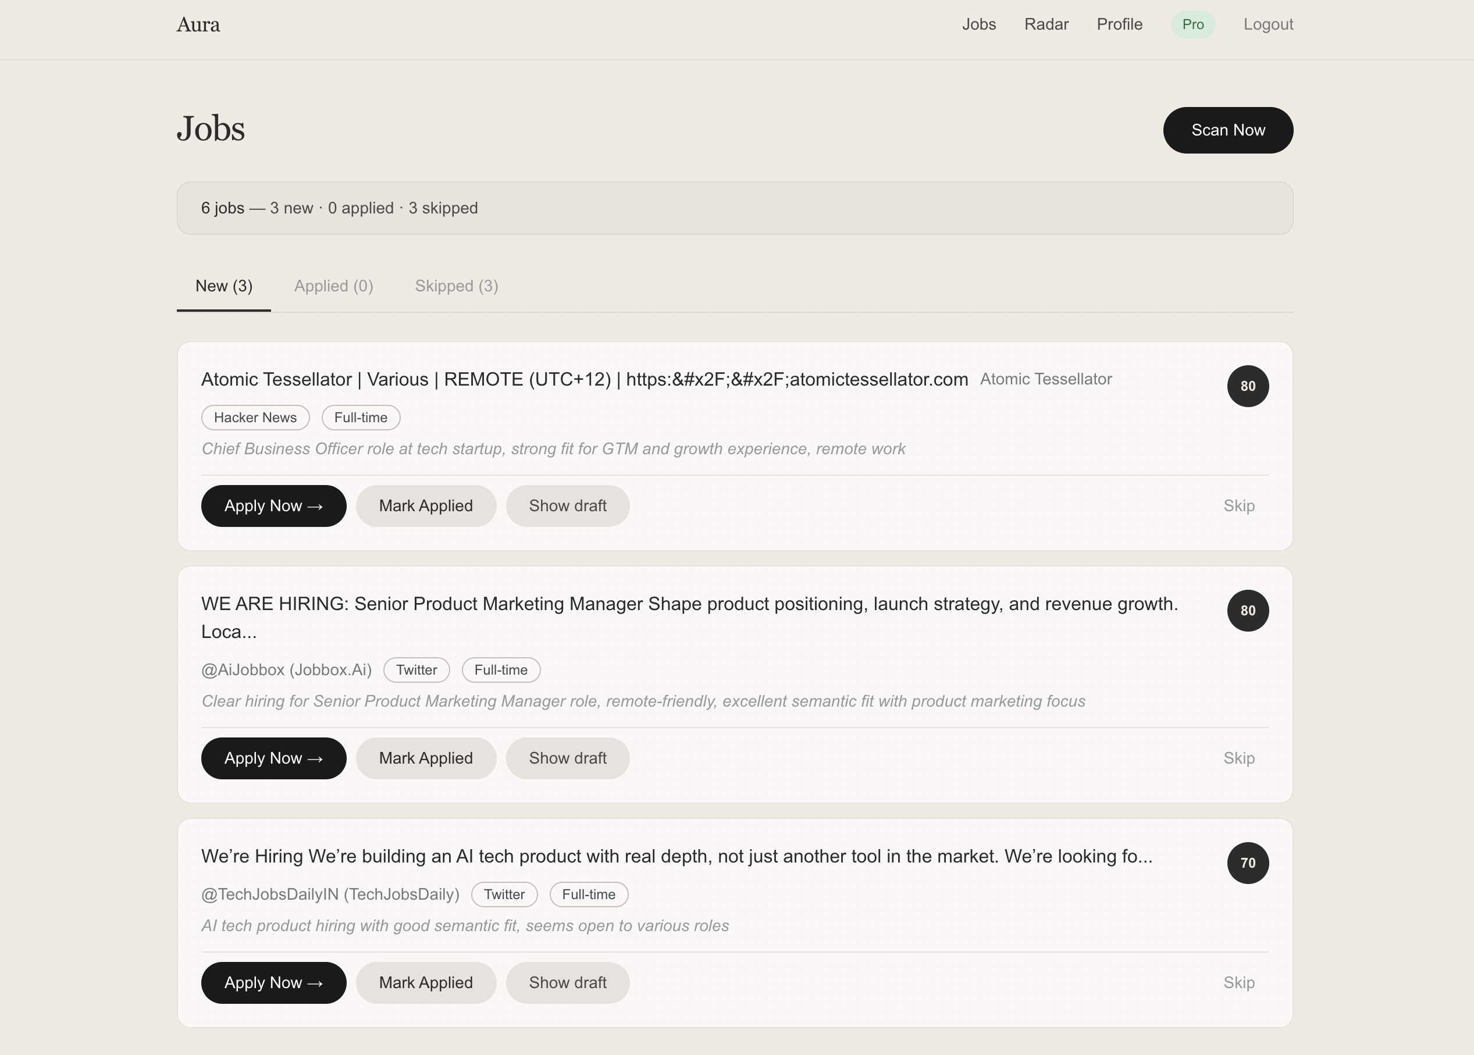
Task: Show draft for Senior Product Marketing Manager
Action: [567, 758]
